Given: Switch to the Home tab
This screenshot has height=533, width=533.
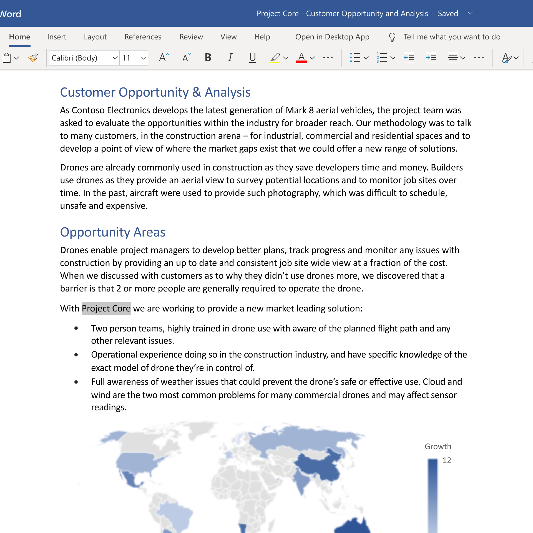Looking at the screenshot, I should (19, 37).
